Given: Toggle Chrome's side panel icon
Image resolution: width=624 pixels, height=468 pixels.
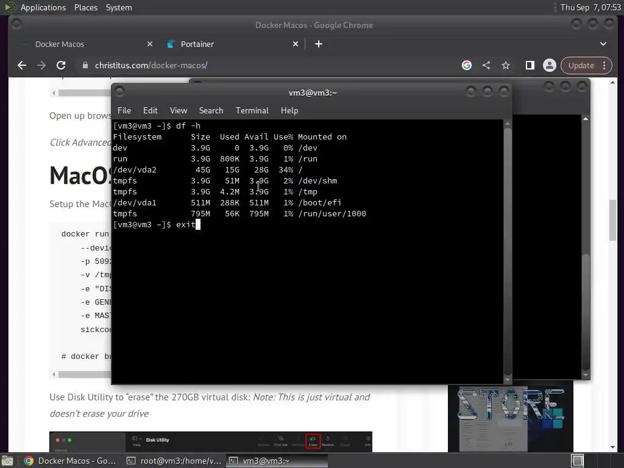Looking at the screenshot, I should (530, 65).
